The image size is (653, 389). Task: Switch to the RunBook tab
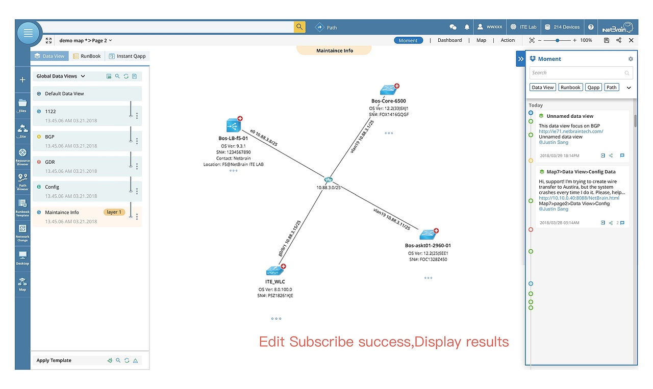click(x=87, y=56)
